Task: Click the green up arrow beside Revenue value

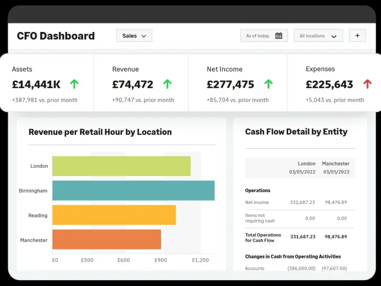Action: click(167, 84)
